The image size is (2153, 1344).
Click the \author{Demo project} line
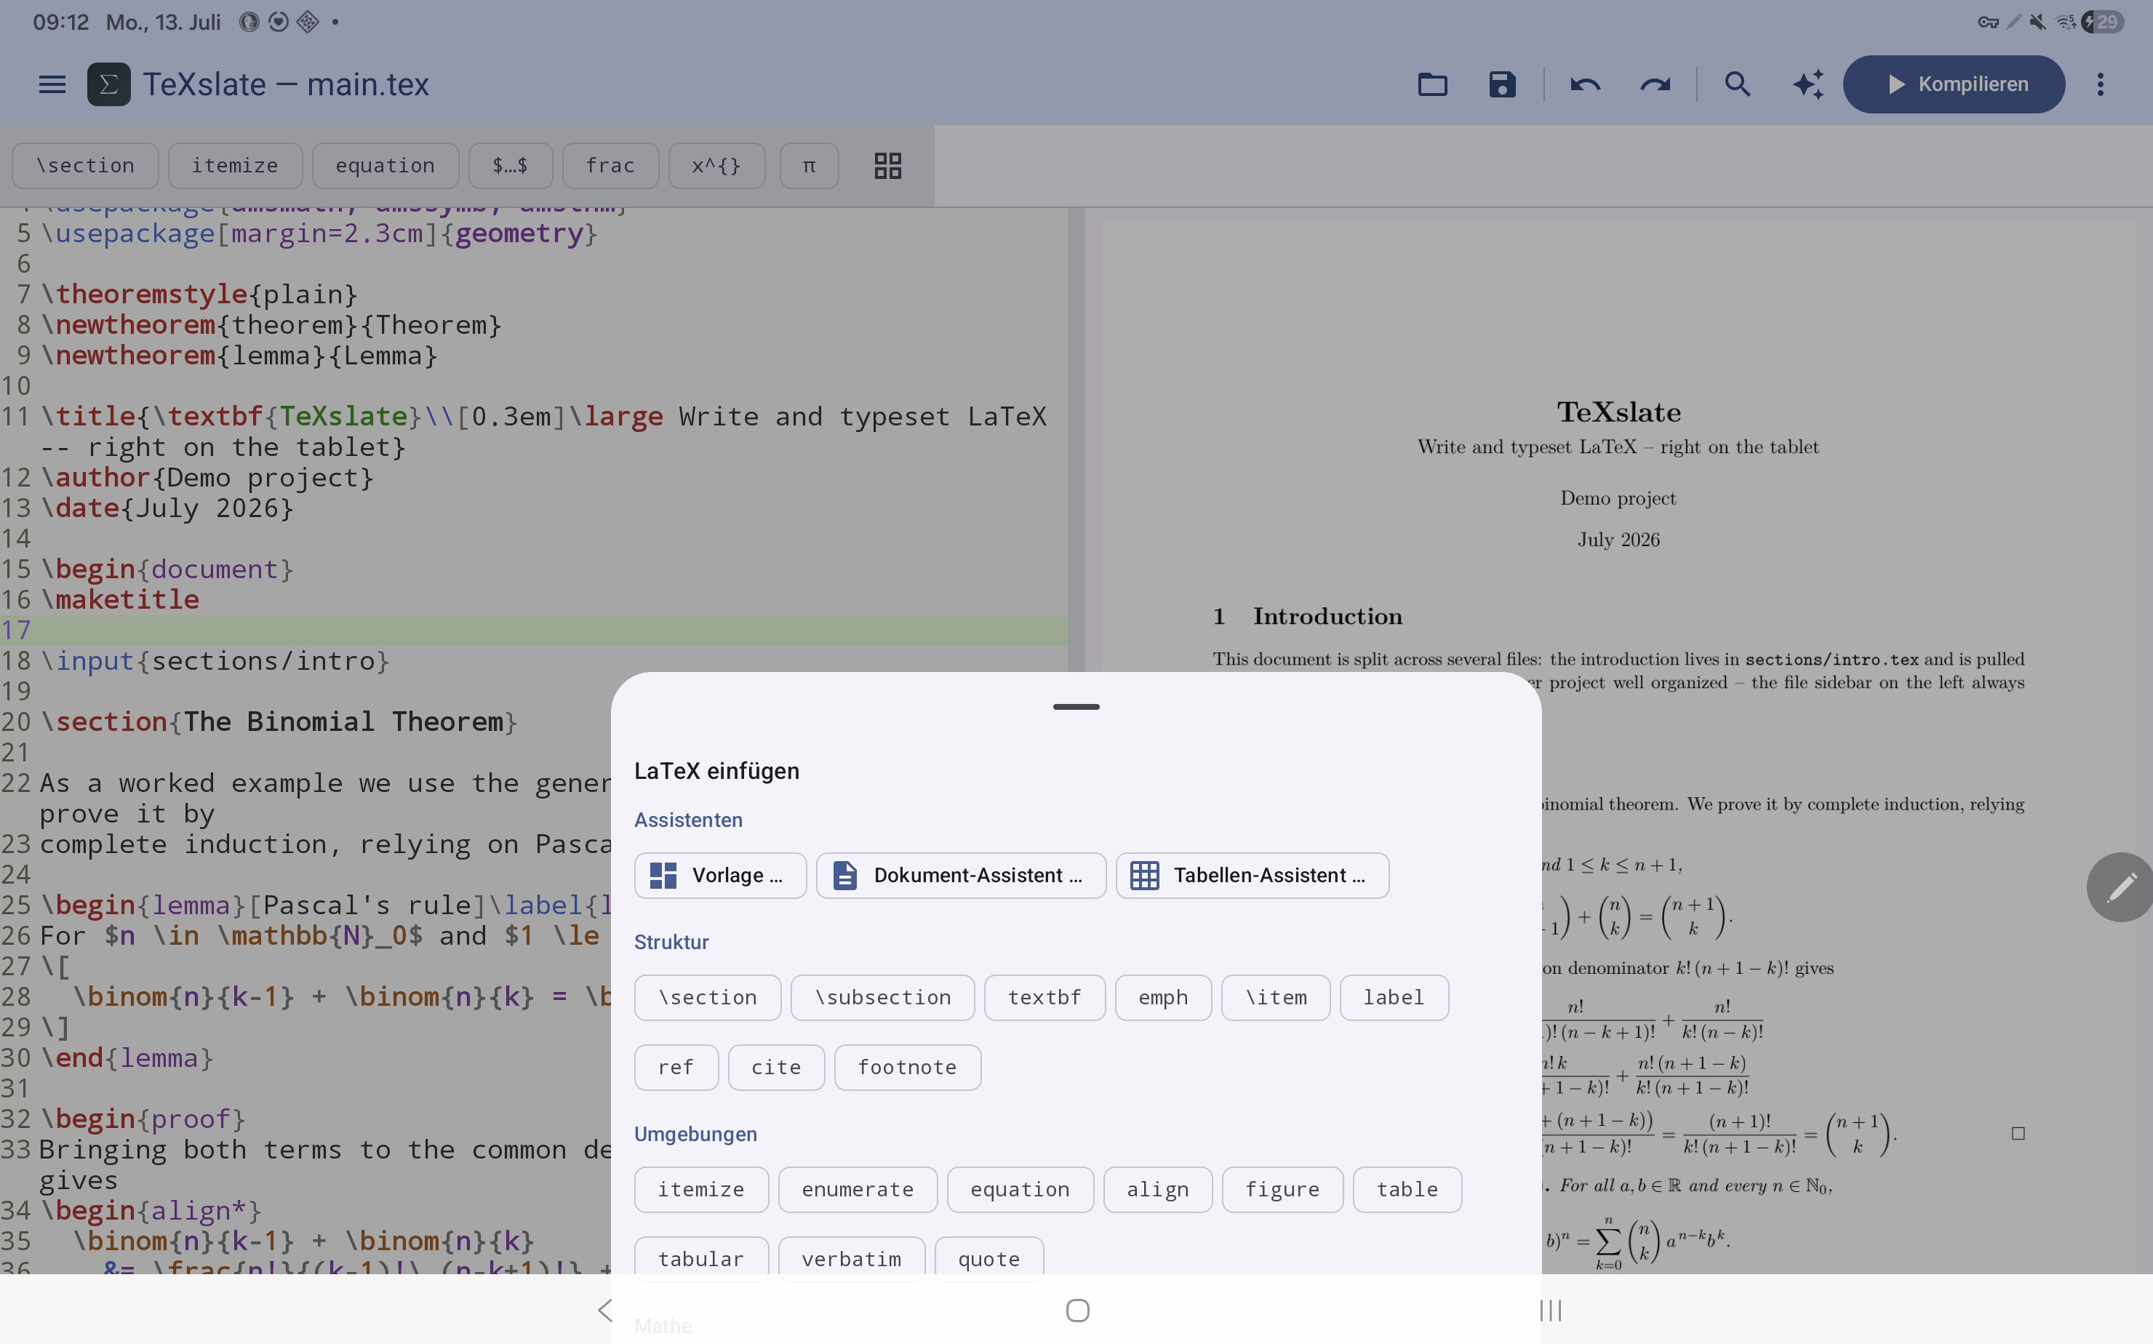point(207,479)
